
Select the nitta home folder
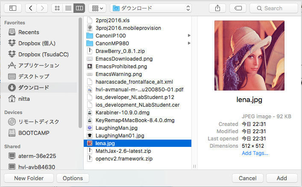point(24,99)
